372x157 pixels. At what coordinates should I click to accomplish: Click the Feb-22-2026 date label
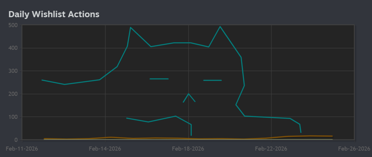271,149
